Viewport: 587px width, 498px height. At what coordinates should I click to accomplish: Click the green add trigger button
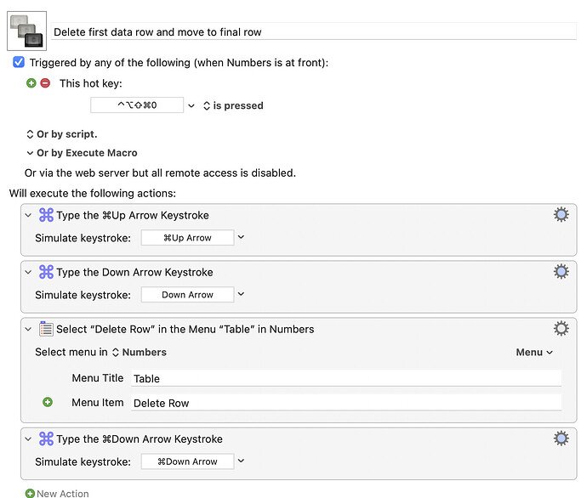pos(31,83)
